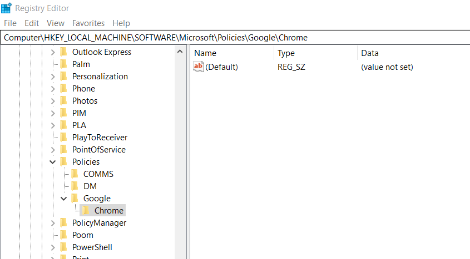Expand the Personalization key
Image resolution: width=470 pixels, height=259 pixels.
pyautogui.click(x=53, y=77)
